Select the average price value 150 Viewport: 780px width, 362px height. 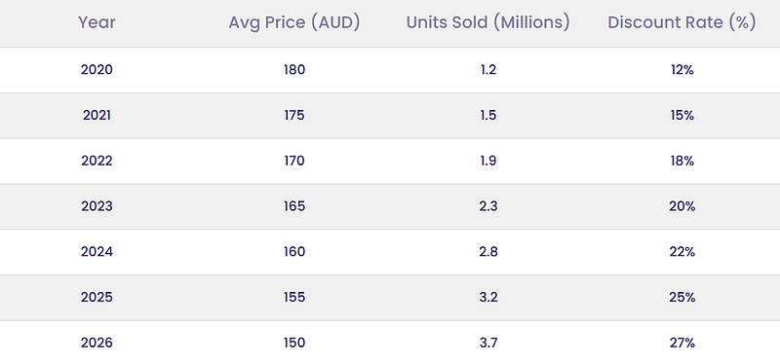pyautogui.click(x=294, y=344)
